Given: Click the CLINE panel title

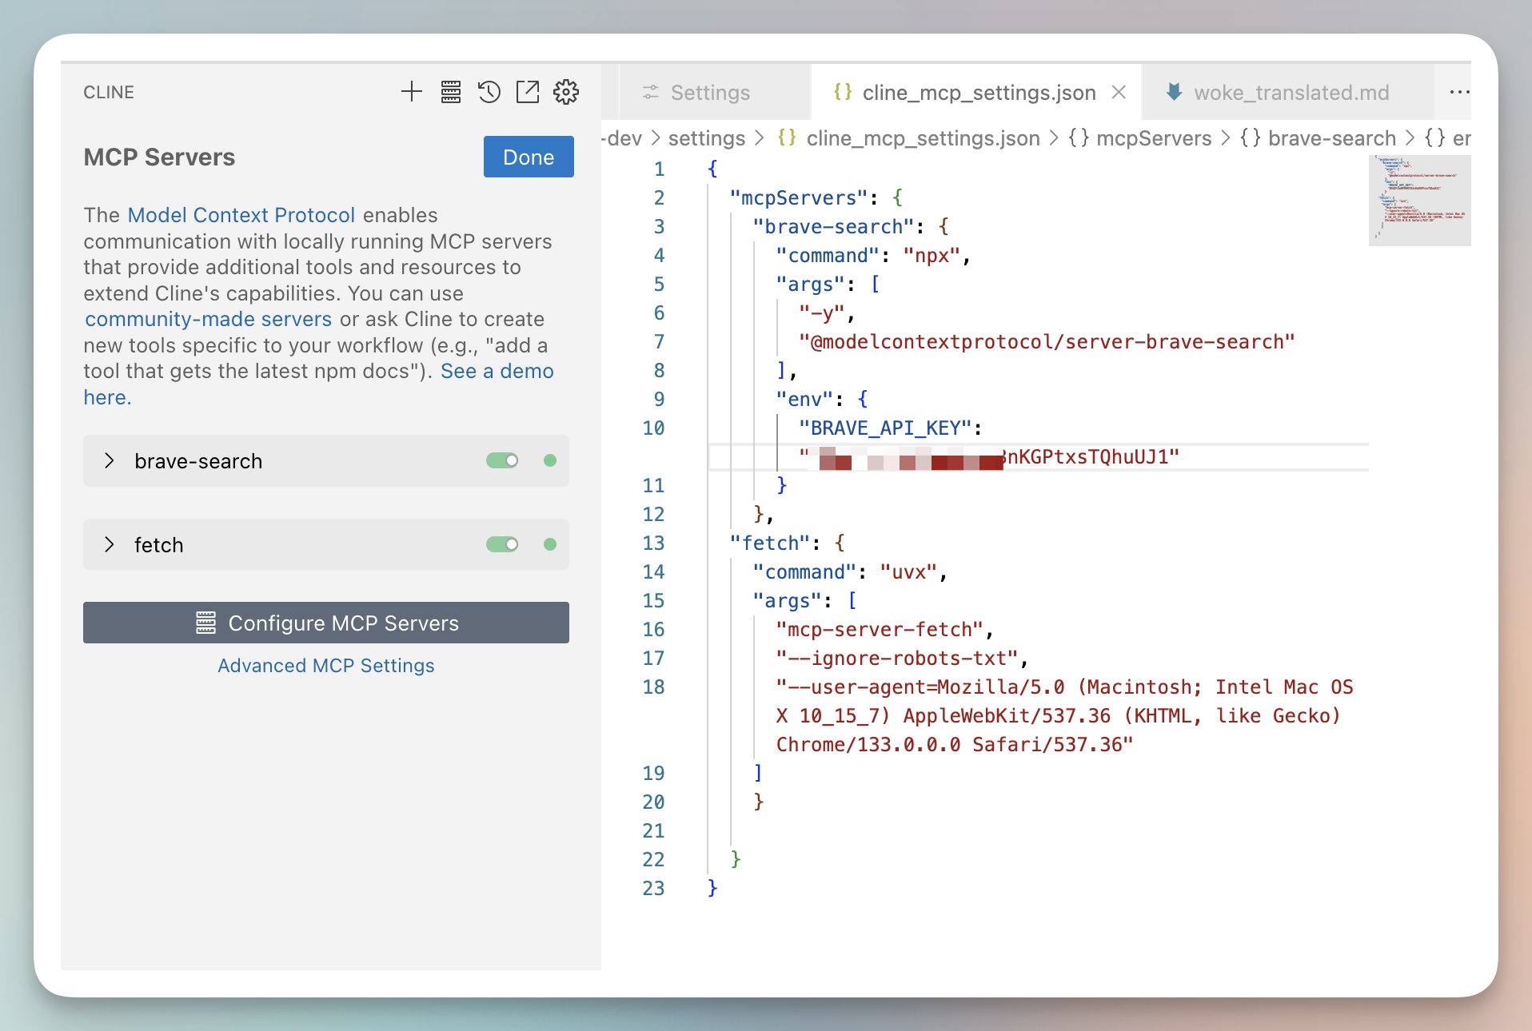Looking at the screenshot, I should pyautogui.click(x=109, y=92).
